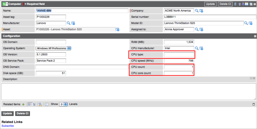Viewport: 257px width, 129px height.
Task: Click the CPU core count field
Action: 179,73
